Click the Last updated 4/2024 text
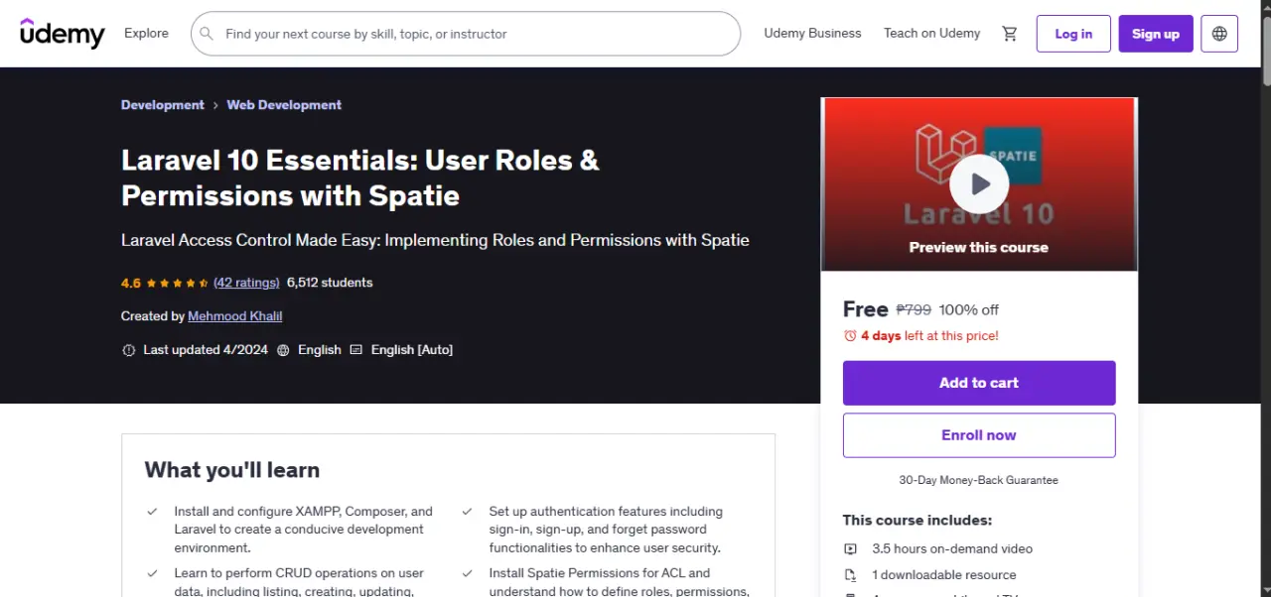 pyautogui.click(x=206, y=350)
